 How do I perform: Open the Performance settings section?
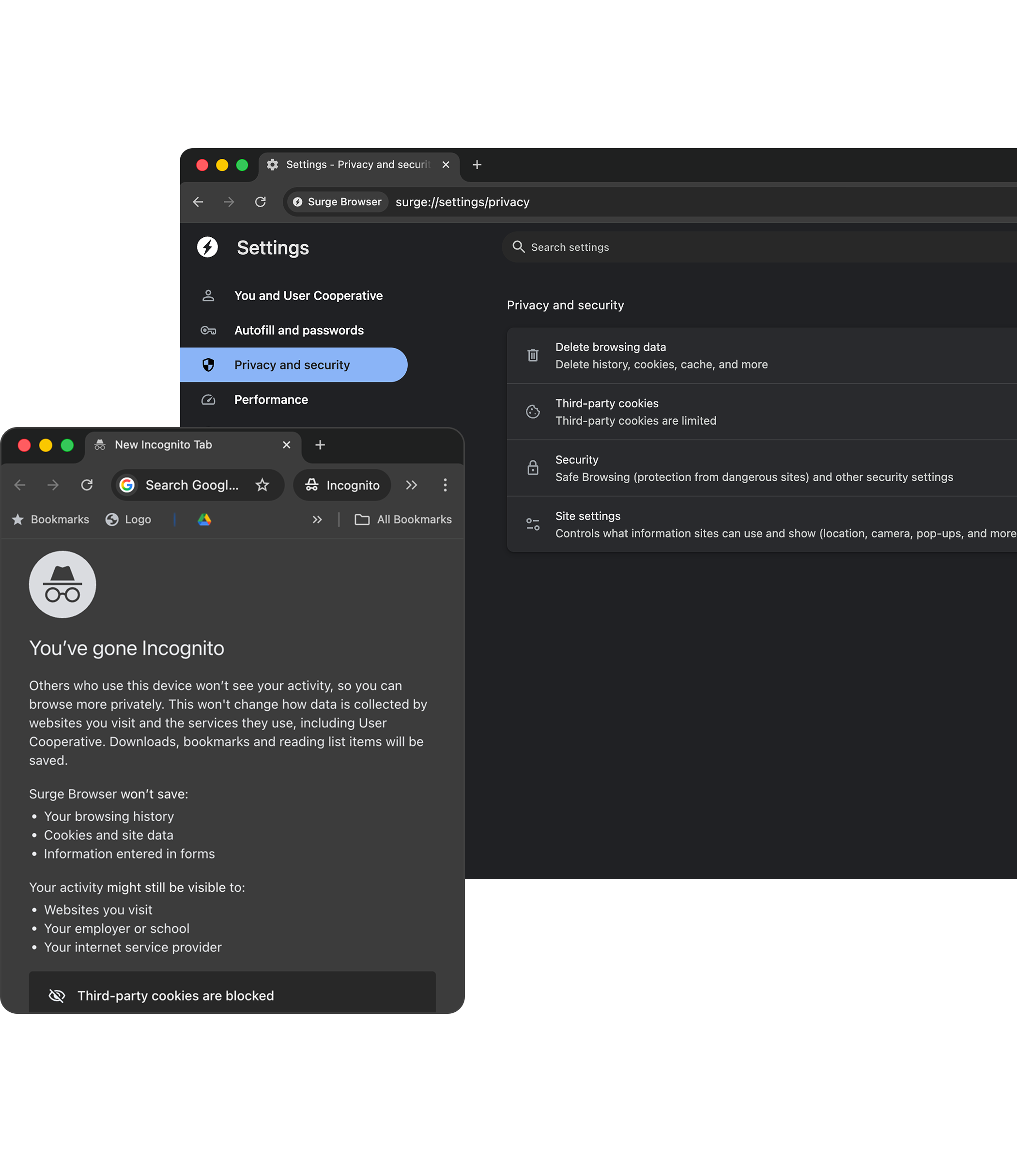[294, 399]
